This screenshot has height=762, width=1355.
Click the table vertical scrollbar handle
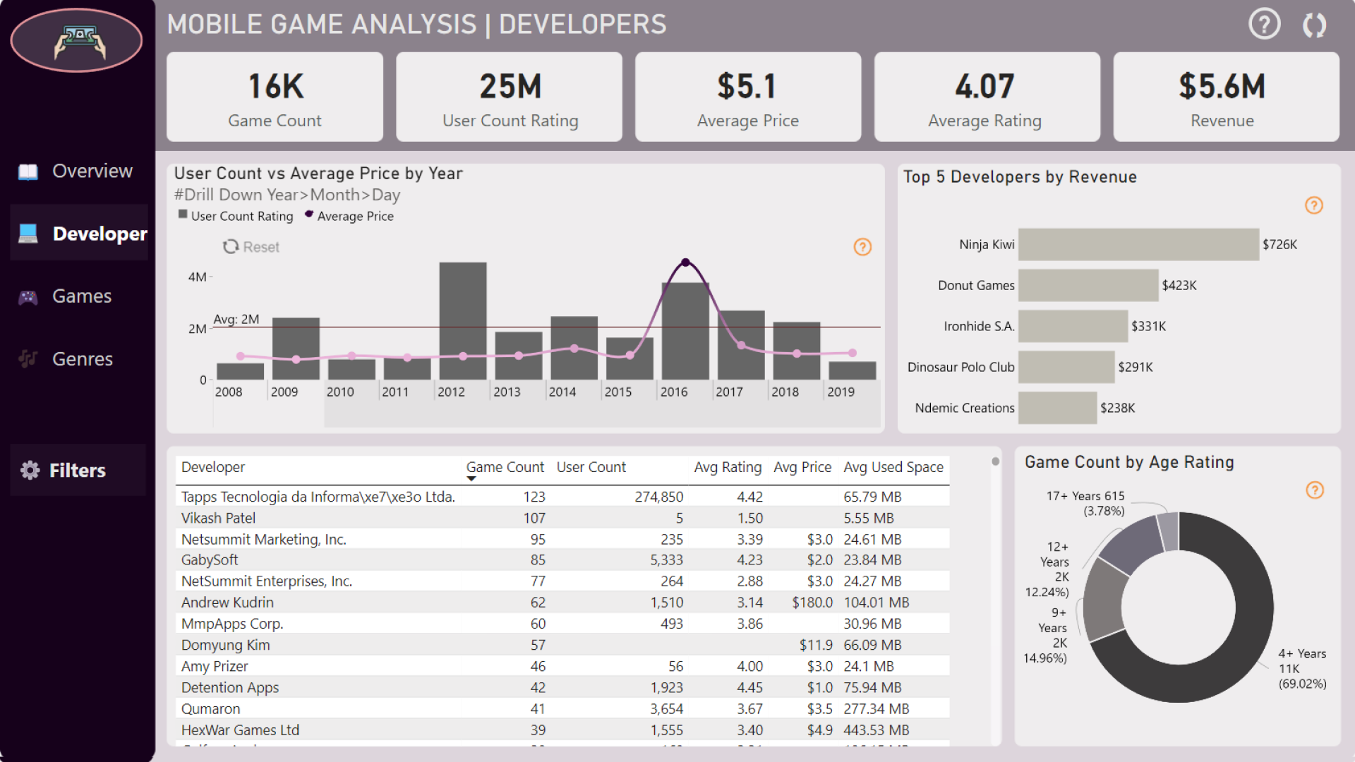995,461
